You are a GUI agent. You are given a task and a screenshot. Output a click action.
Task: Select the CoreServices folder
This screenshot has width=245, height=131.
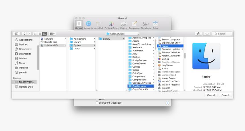(141, 86)
